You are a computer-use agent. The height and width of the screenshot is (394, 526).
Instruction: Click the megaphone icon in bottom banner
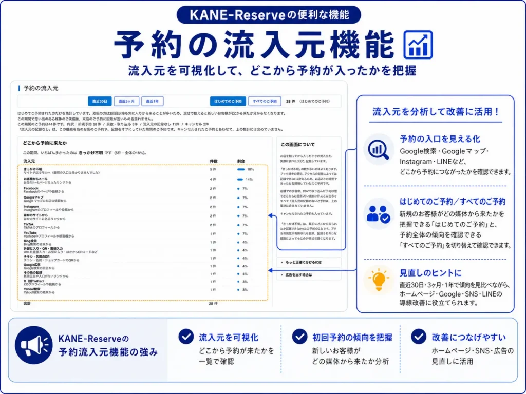[x=34, y=345]
